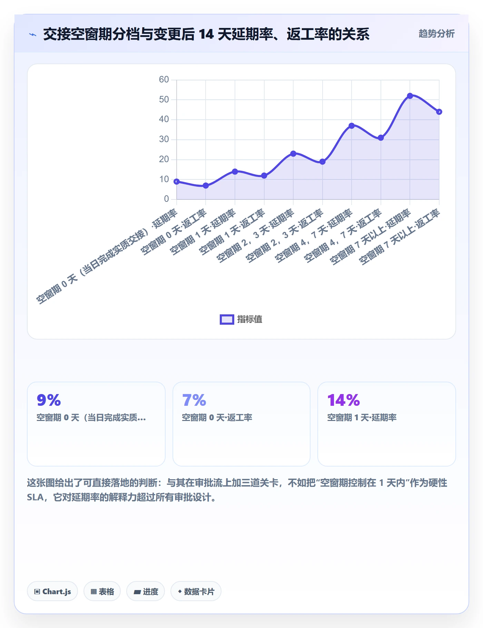Click the truncated 空窗期 0 天（当日完成实质… label

tap(91, 418)
